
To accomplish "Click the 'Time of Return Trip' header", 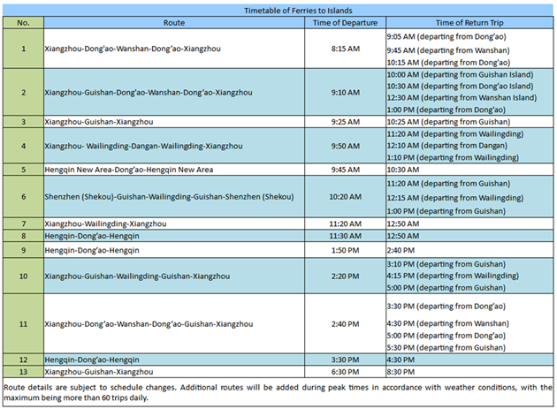I will click(x=469, y=23).
